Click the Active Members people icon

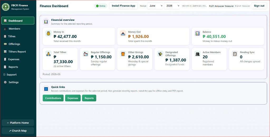[197, 54]
